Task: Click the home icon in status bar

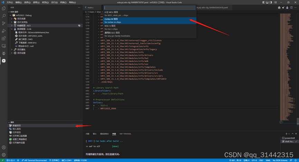Action: coord(18,160)
